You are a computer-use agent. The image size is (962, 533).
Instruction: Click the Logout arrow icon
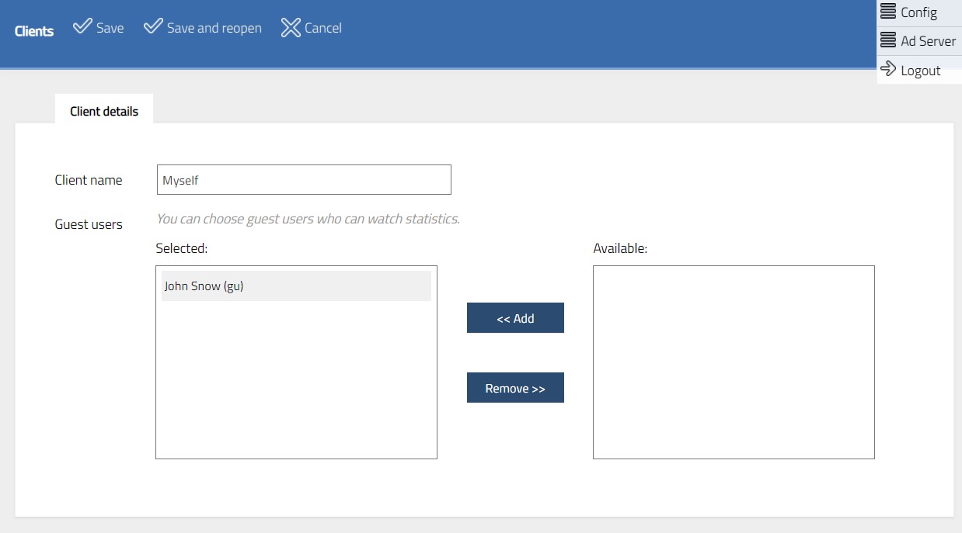pos(887,69)
